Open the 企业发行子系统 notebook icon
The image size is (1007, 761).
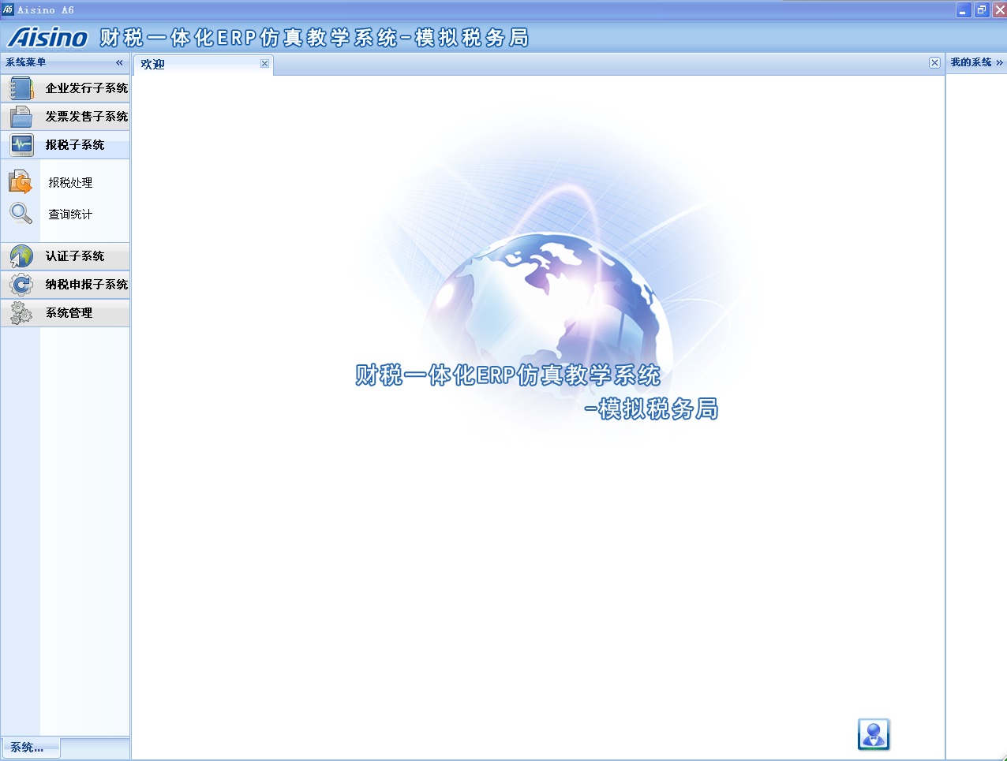pos(21,88)
